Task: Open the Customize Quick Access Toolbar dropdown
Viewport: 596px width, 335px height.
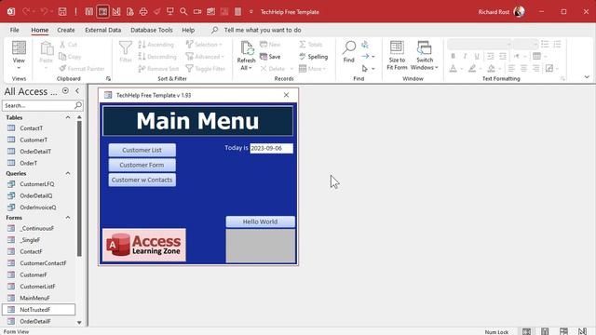Action: click(x=251, y=12)
